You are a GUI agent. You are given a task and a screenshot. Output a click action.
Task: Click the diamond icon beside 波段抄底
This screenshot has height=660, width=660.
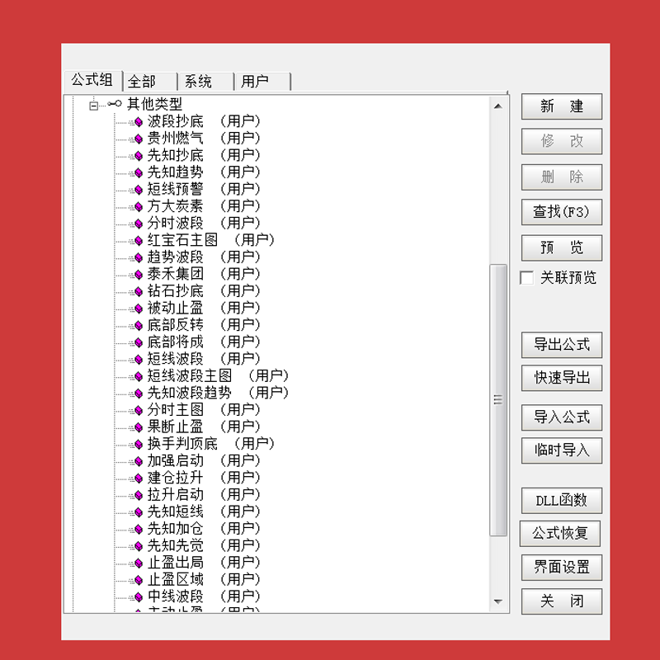tap(138, 122)
